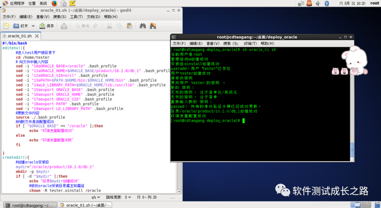This screenshot has height=208, width=381.
Task: Click the 'cd /home/tester' line
Action: [x=32, y=57]
